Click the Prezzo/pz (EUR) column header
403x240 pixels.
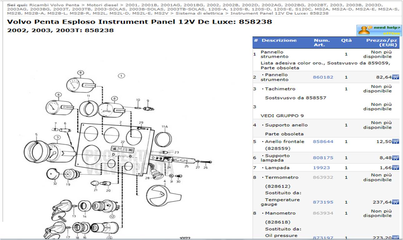[382, 42]
